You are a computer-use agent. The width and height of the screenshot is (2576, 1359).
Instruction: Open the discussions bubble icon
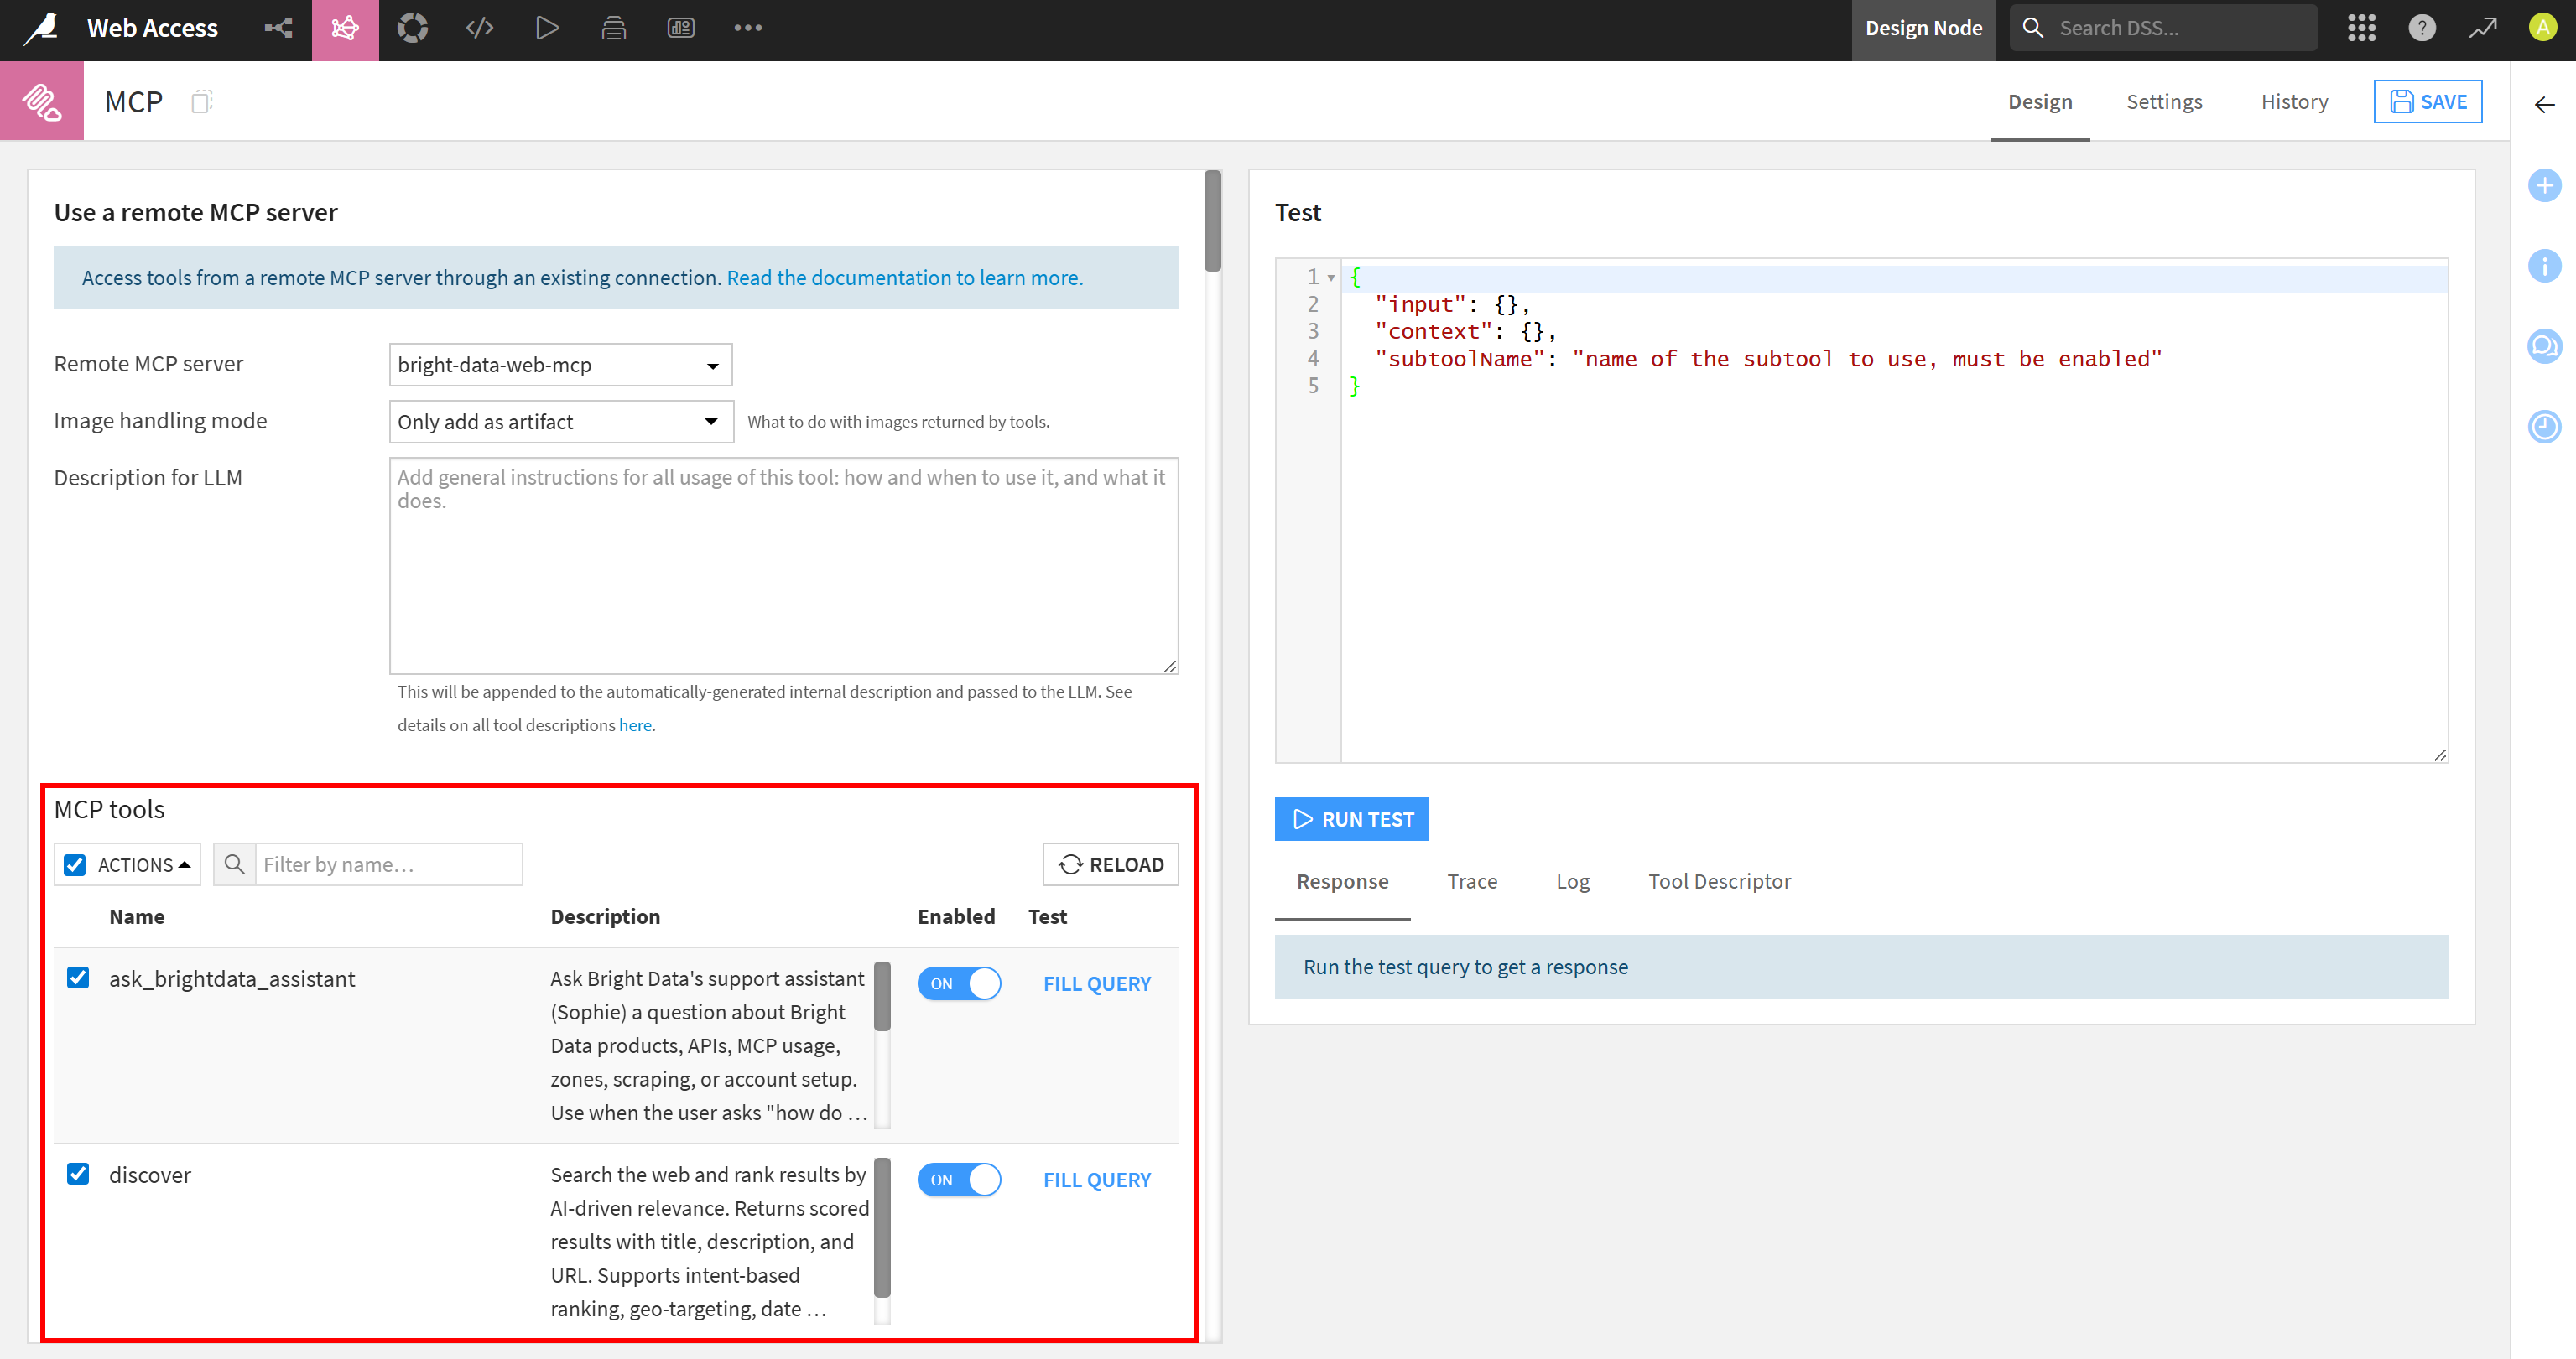[2544, 347]
